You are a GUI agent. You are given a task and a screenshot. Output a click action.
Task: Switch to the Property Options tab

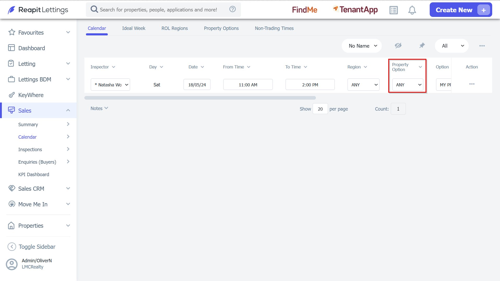[221, 28]
